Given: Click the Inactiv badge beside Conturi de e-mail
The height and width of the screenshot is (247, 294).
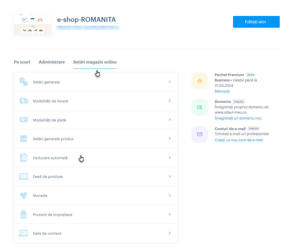Looking at the screenshot, I should (x=253, y=128).
